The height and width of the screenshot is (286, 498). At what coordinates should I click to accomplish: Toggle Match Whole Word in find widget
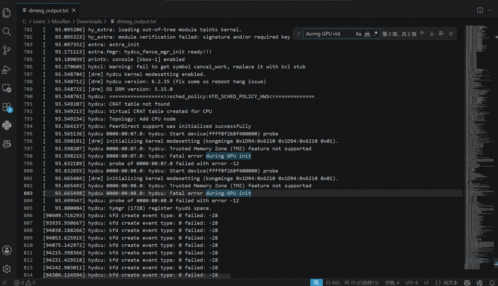(367, 34)
